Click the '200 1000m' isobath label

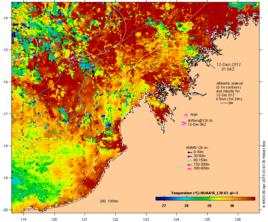tap(109, 201)
